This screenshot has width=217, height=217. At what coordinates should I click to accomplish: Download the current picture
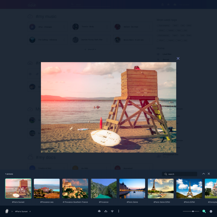pyautogui.click(x=106, y=211)
